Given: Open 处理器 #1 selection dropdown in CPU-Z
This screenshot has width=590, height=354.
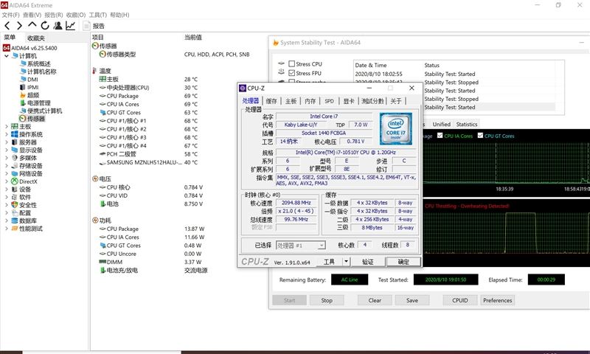Looking at the screenshot, I should (300, 246).
